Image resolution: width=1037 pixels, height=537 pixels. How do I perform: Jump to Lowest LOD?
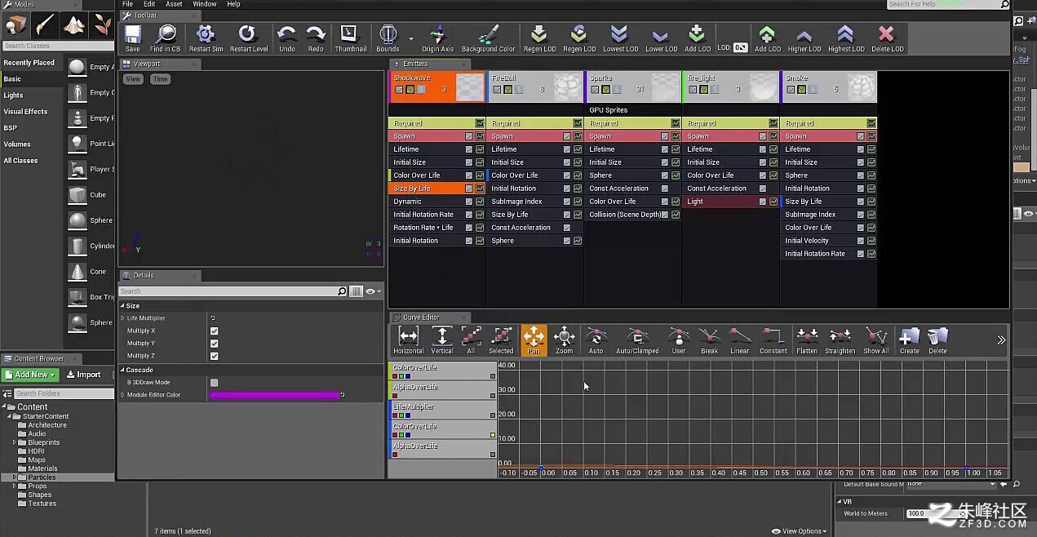tap(620, 38)
